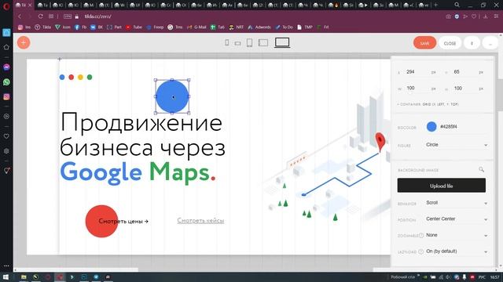
Task: Show help for Lazyload question mark
Action: pos(421,251)
